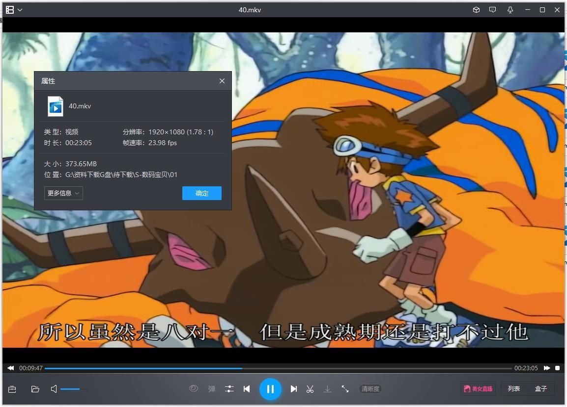Toggle the 弹 danmaku button
The height and width of the screenshot is (407, 567).
coord(212,389)
